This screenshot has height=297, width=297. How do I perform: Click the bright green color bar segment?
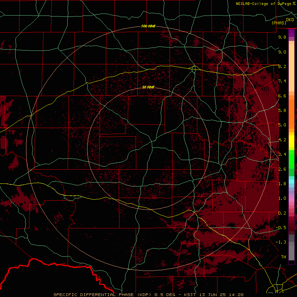[x=291, y=159]
